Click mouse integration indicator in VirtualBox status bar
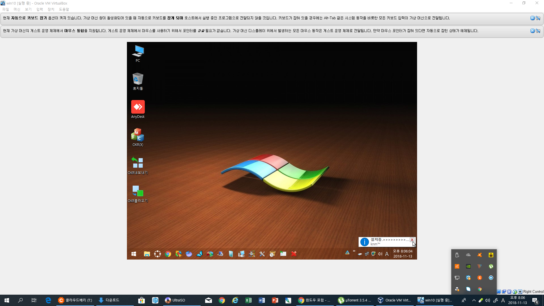Image resolution: width=544 pixels, height=306 pixels. coord(515,292)
